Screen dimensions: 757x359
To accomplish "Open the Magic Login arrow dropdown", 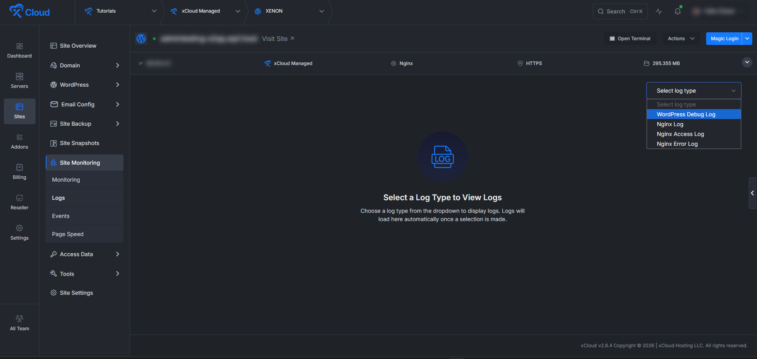I will click(747, 39).
